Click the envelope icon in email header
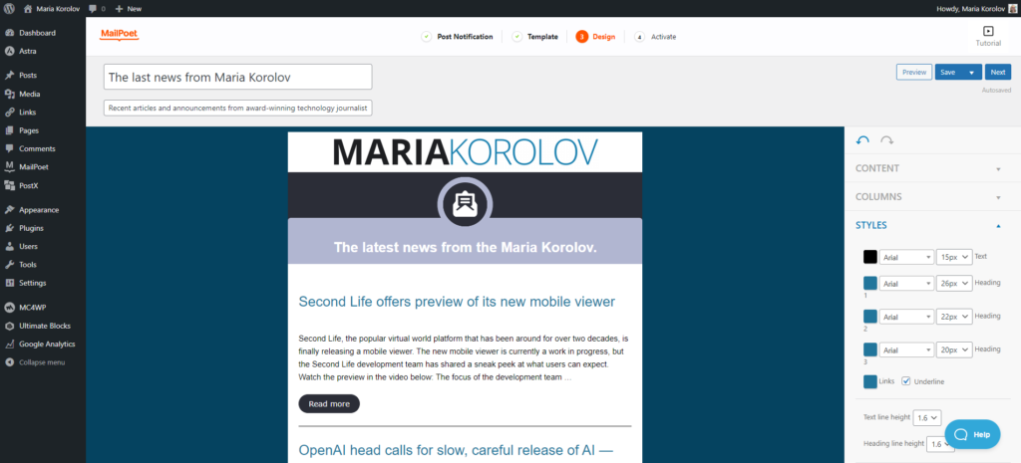 [465, 204]
